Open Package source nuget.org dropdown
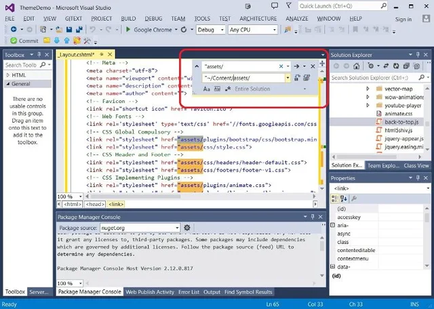The image size is (434, 309). [177, 228]
